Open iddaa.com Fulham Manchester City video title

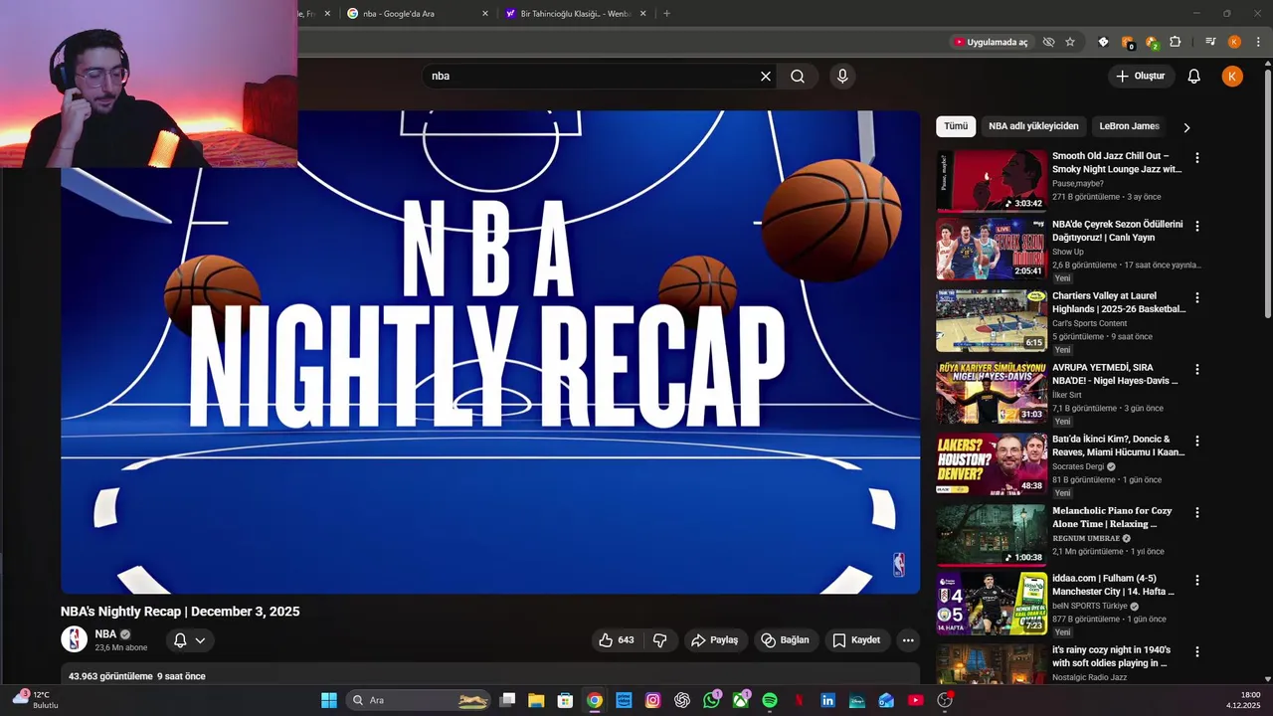1113,585
